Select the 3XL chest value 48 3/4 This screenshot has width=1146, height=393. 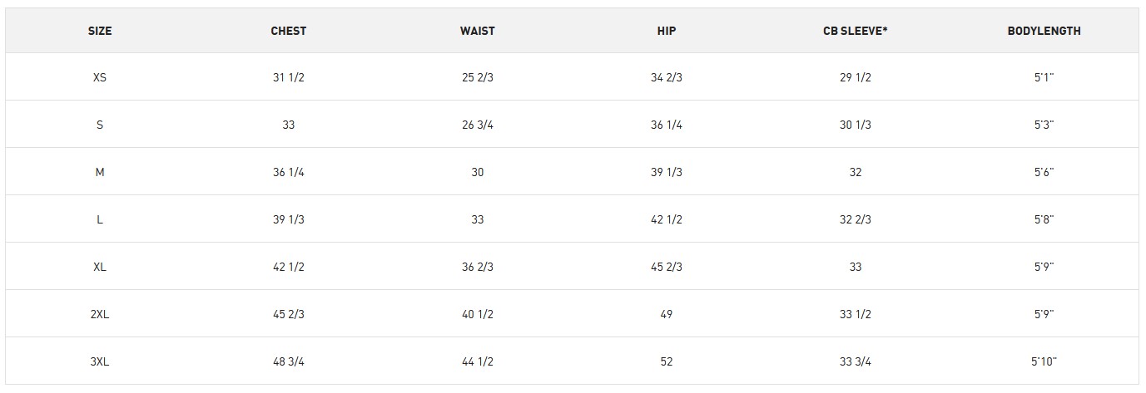pyautogui.click(x=289, y=361)
